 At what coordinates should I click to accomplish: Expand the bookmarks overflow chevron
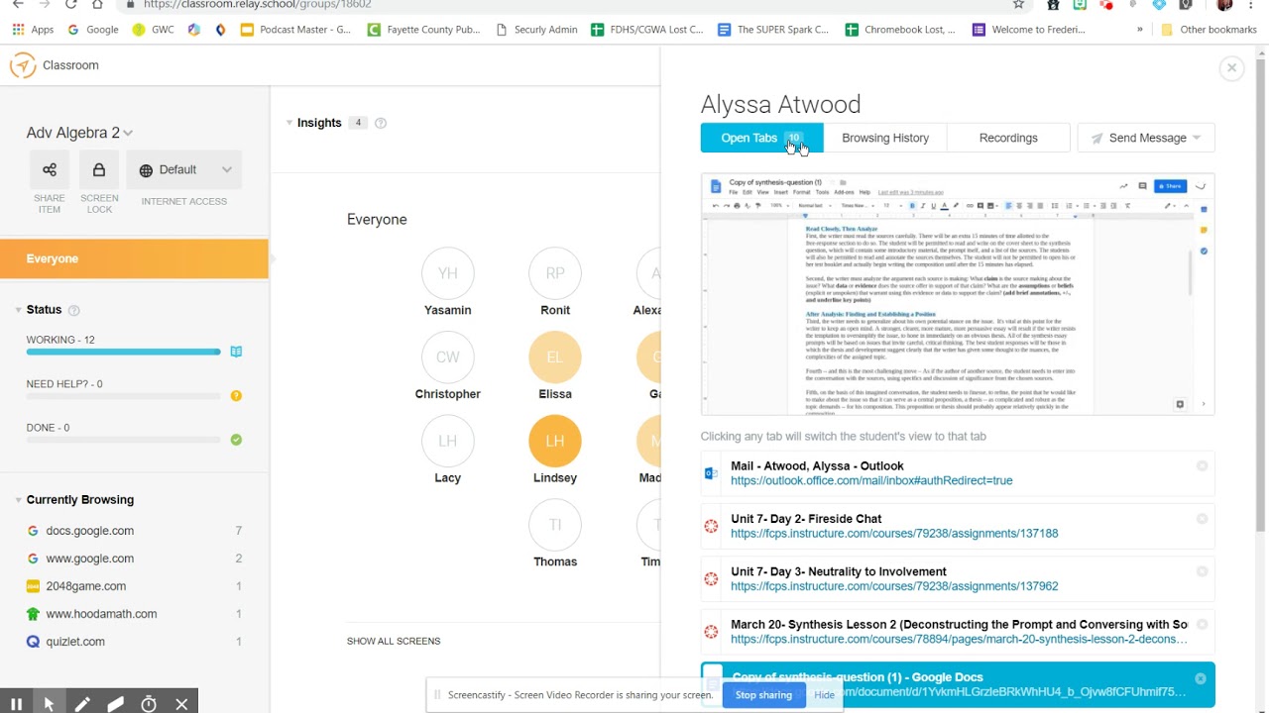tap(1140, 30)
